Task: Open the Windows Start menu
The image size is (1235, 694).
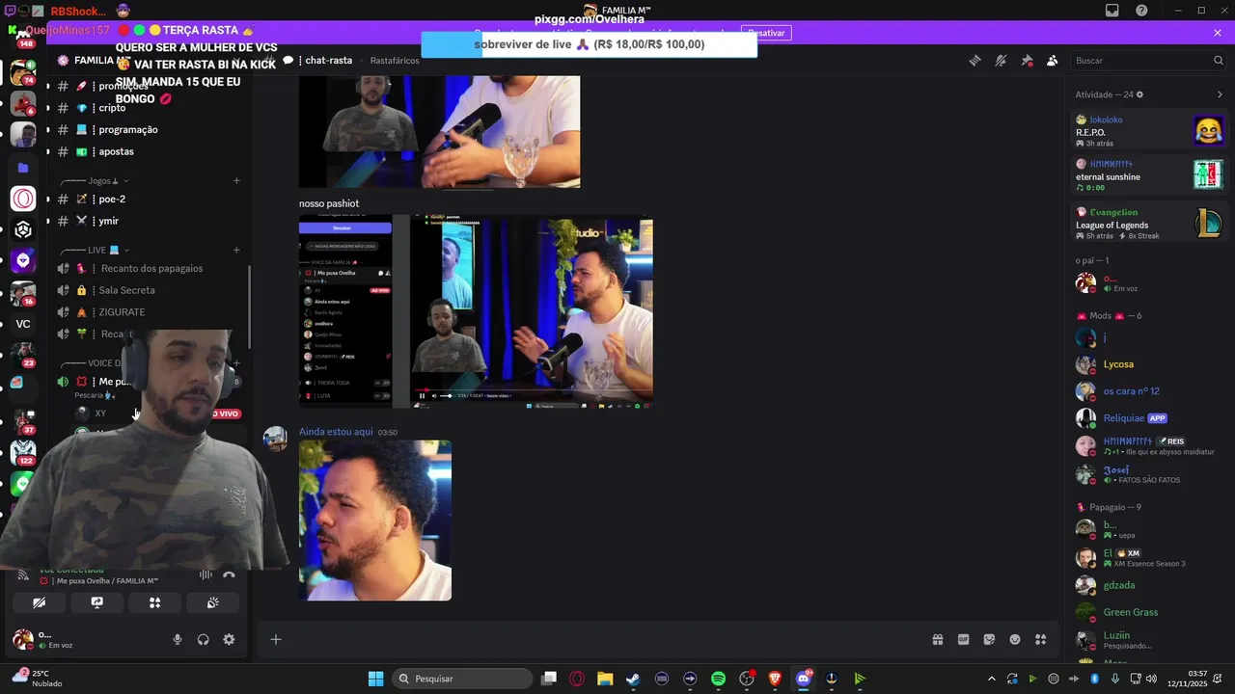Action: pos(376,679)
